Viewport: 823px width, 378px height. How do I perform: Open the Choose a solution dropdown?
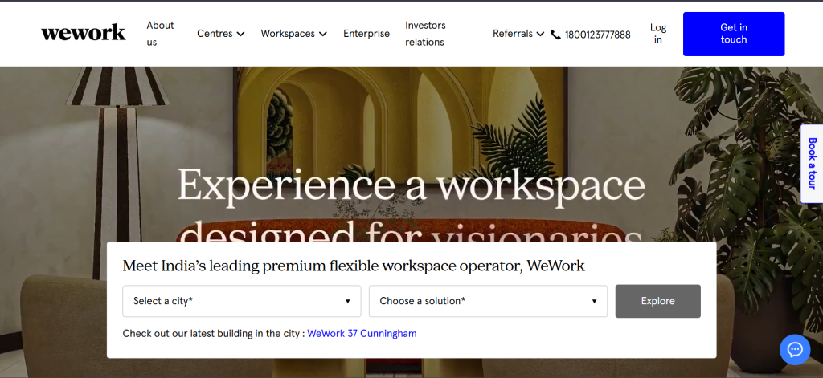pos(488,301)
